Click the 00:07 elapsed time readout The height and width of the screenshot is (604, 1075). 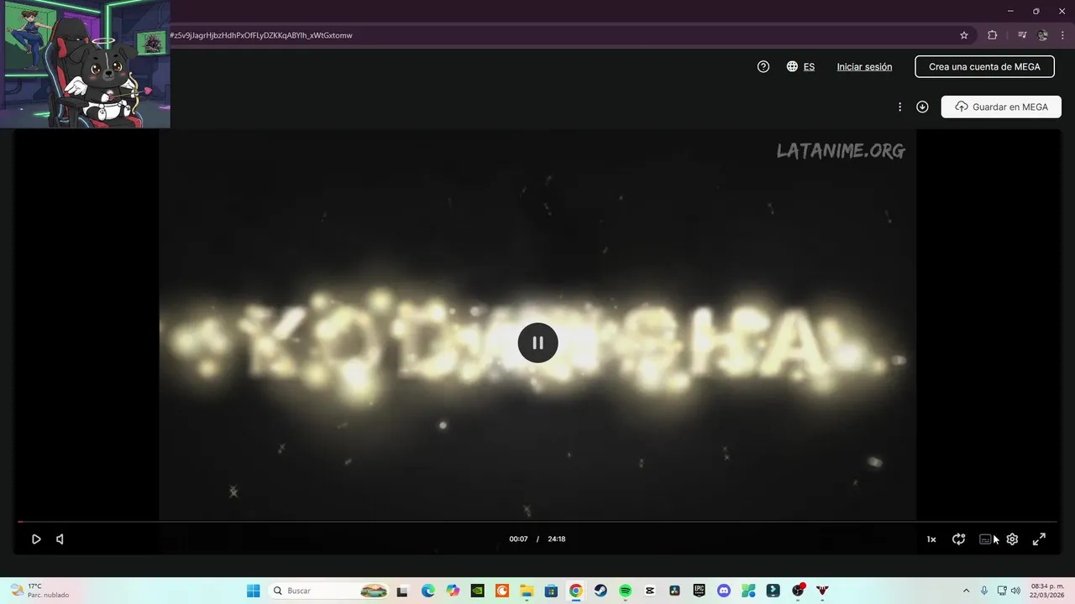pos(518,539)
